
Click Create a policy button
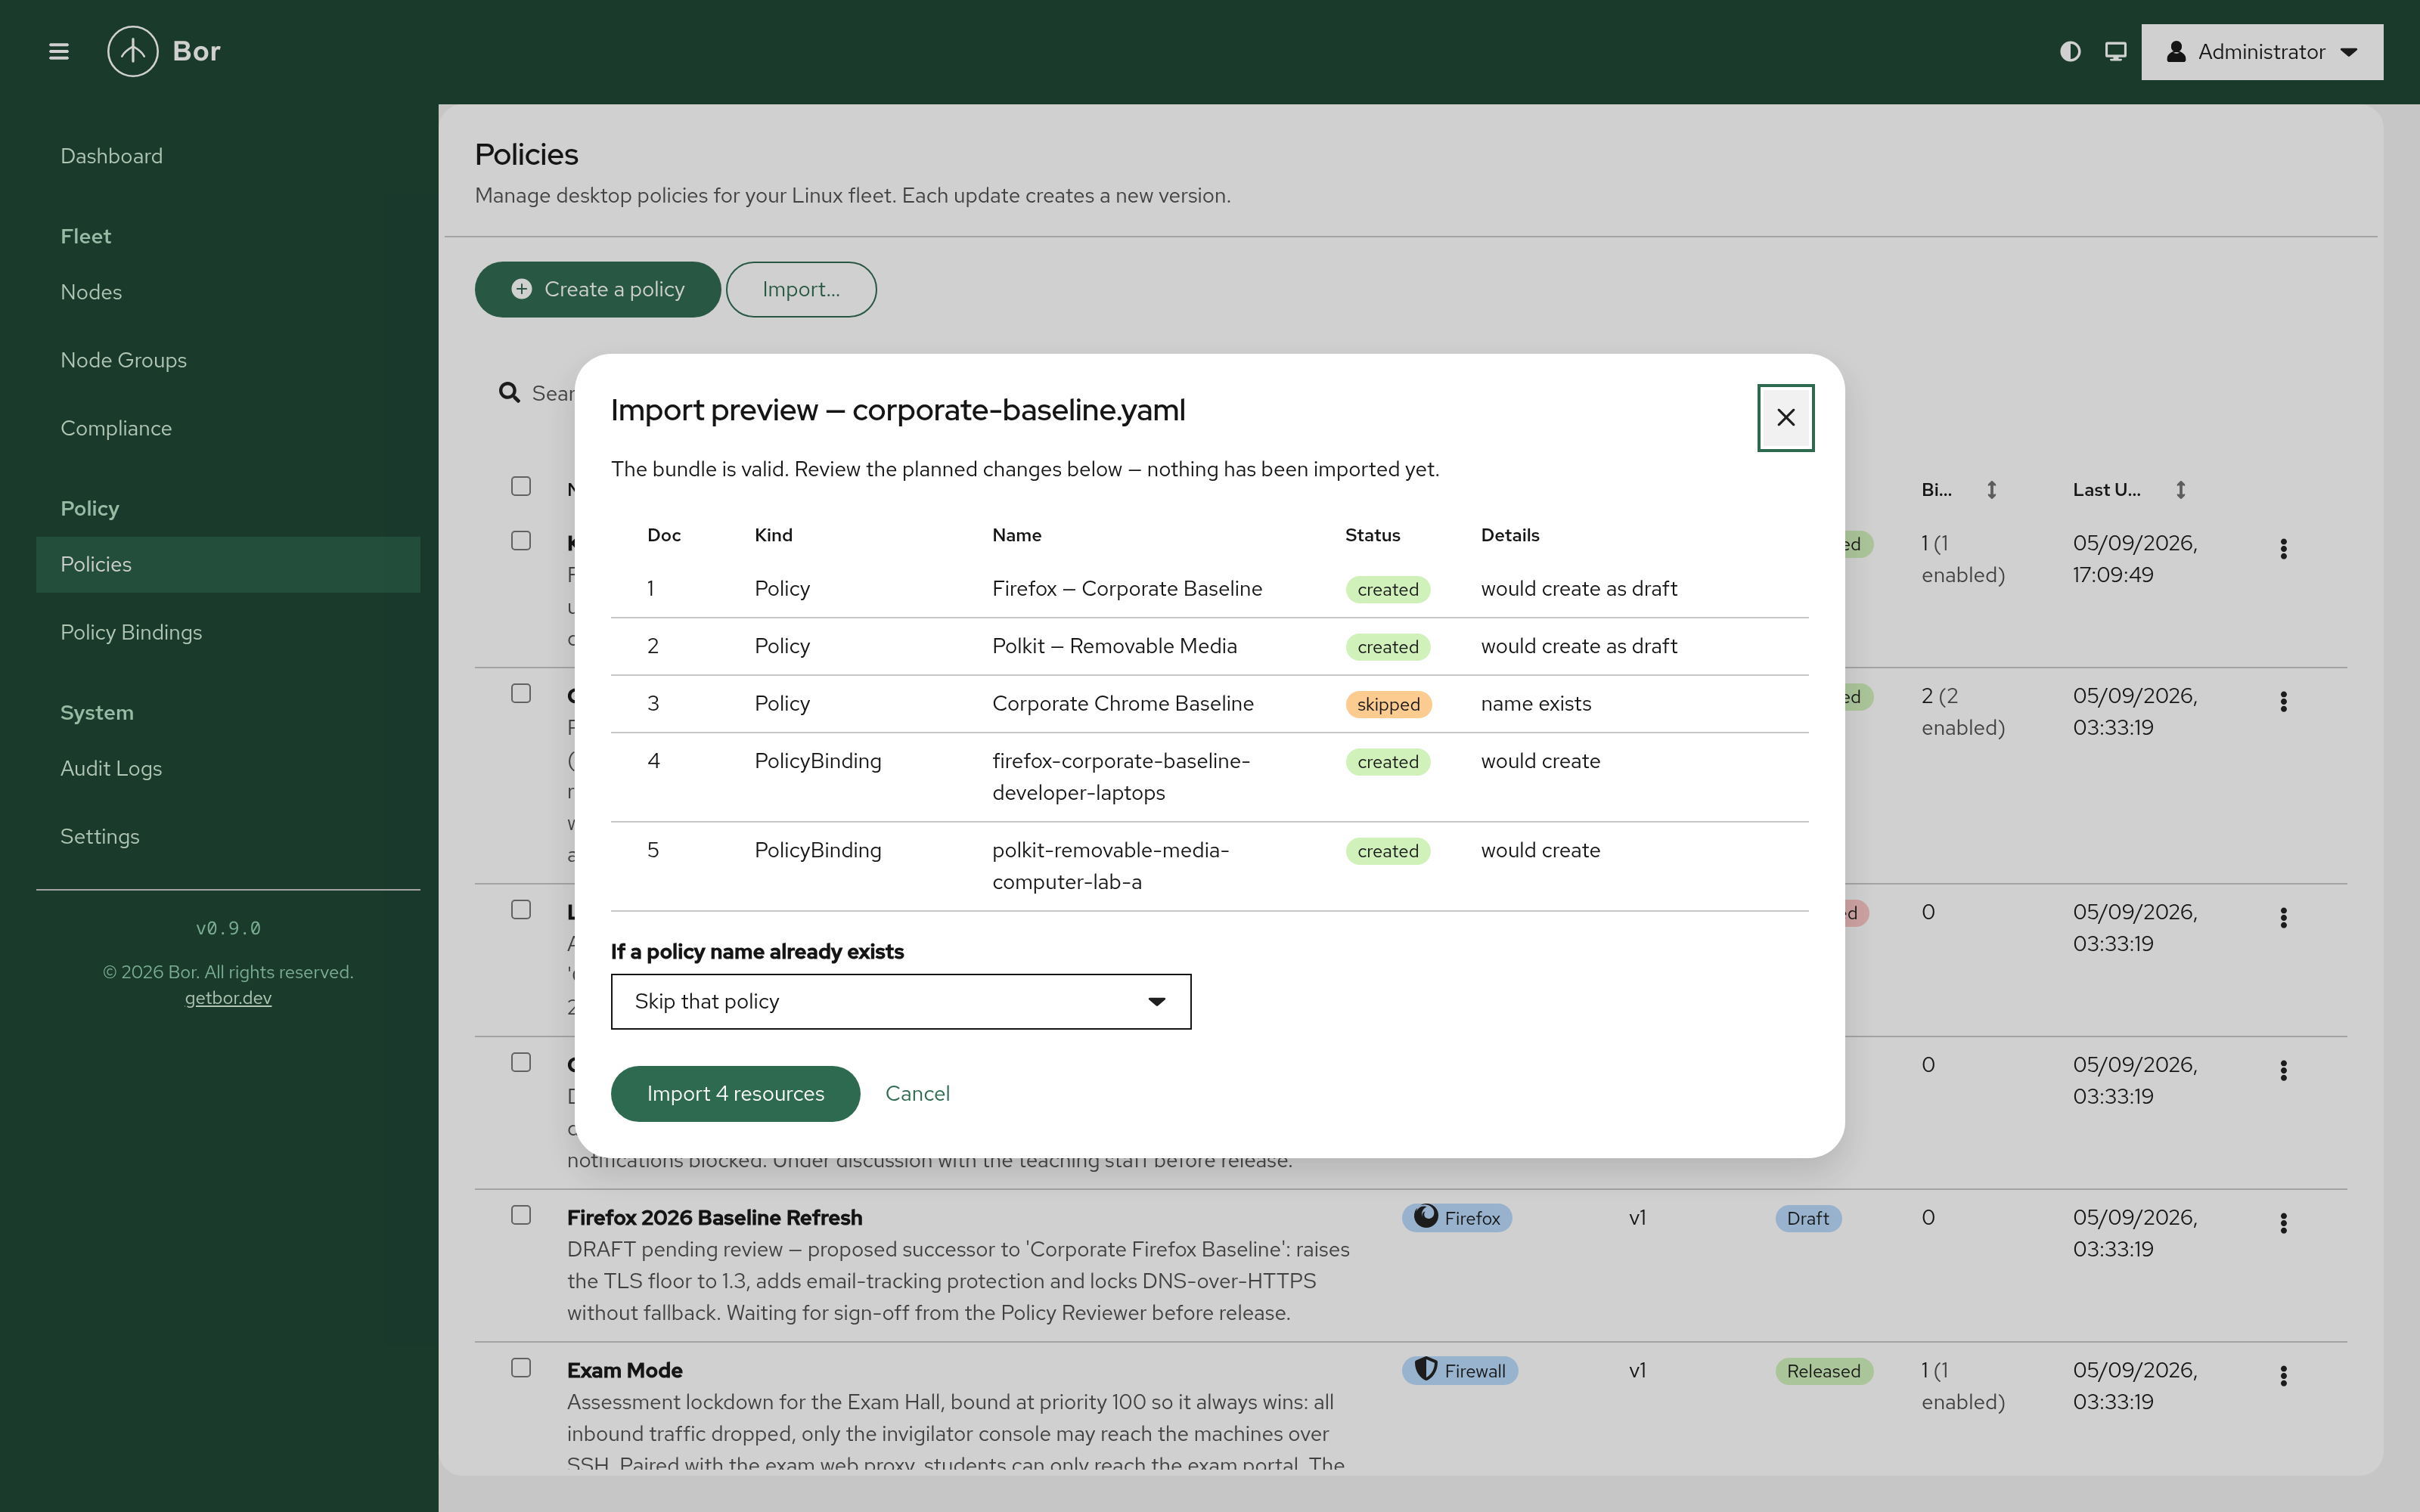pyautogui.click(x=597, y=289)
